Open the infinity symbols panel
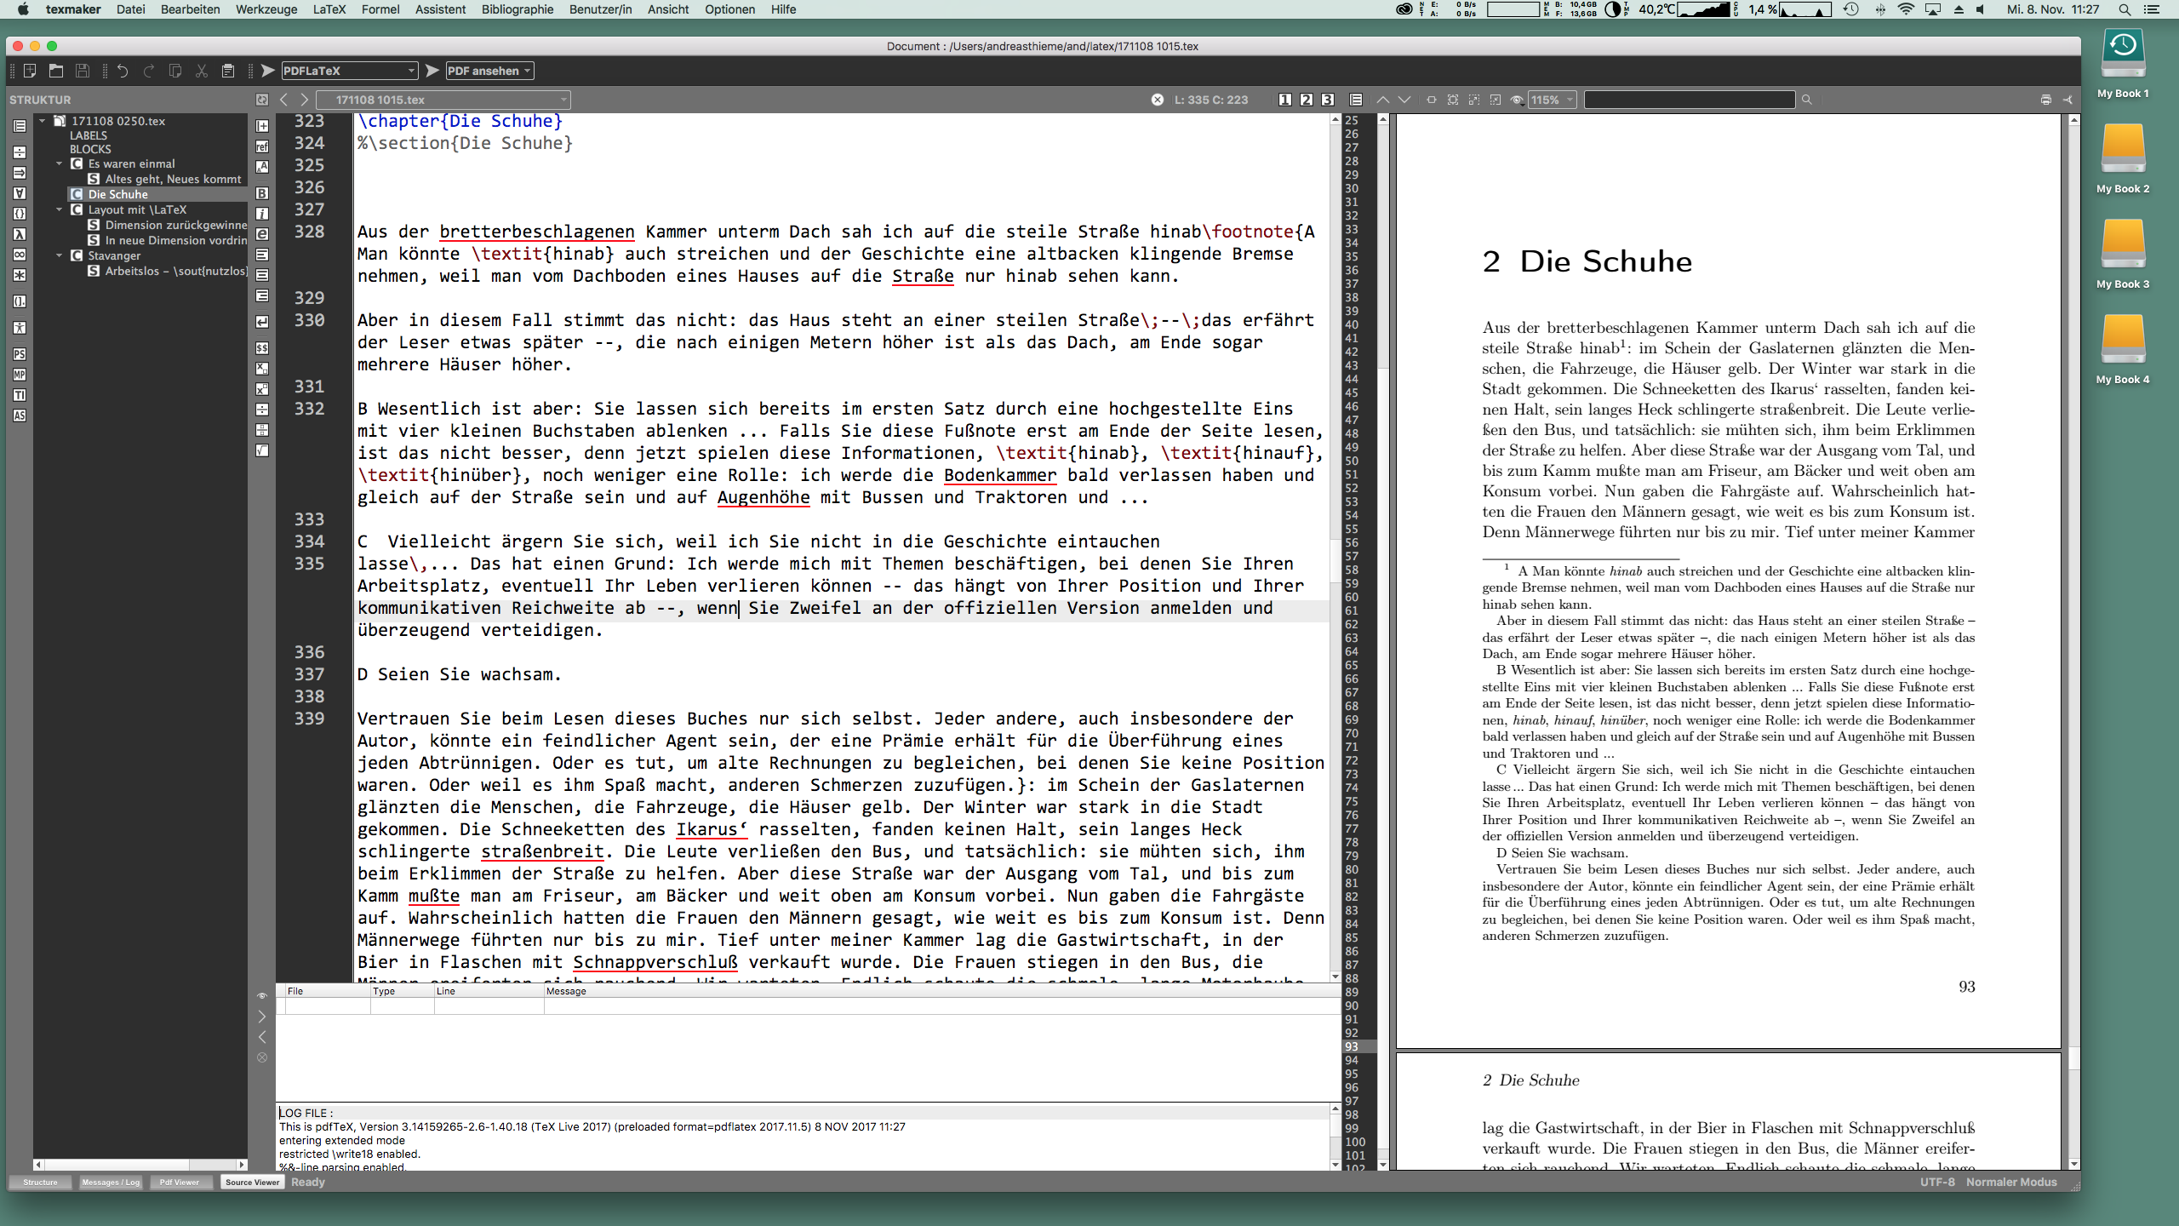This screenshot has width=2179, height=1226. [x=20, y=255]
